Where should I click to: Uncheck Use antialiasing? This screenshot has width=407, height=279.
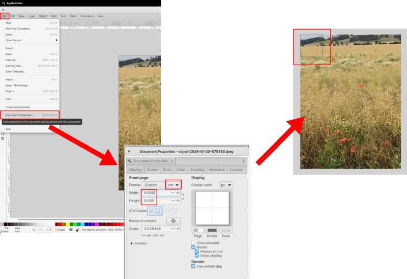pyautogui.click(x=193, y=266)
